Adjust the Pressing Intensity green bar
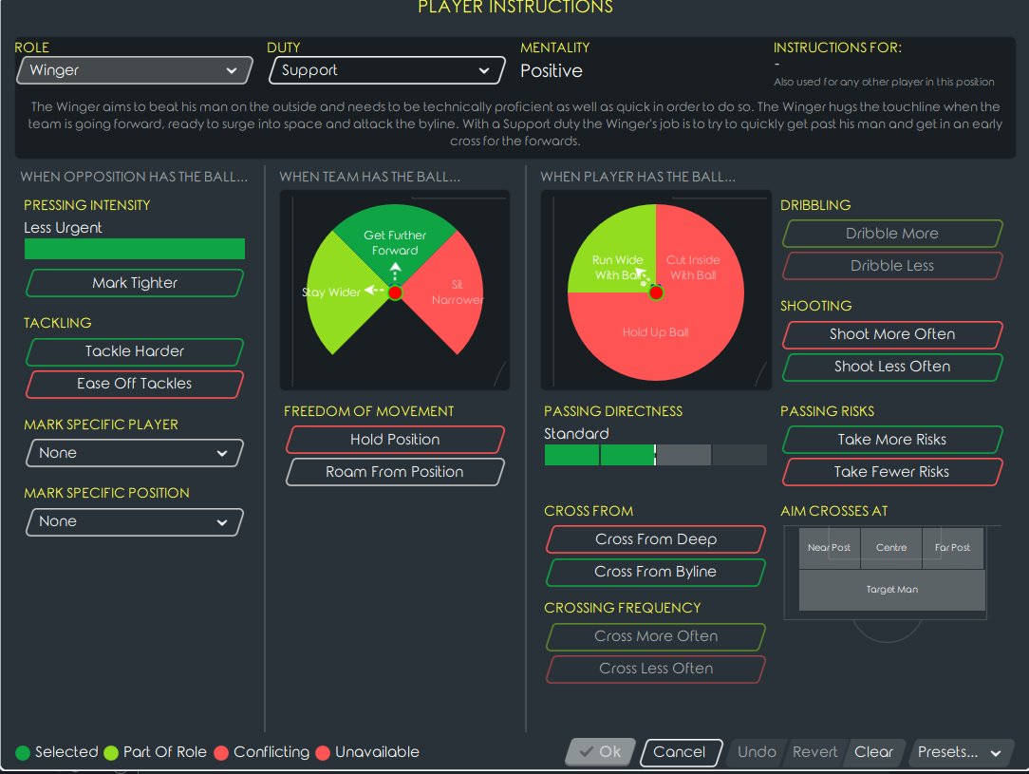This screenshot has width=1029, height=774. point(135,249)
